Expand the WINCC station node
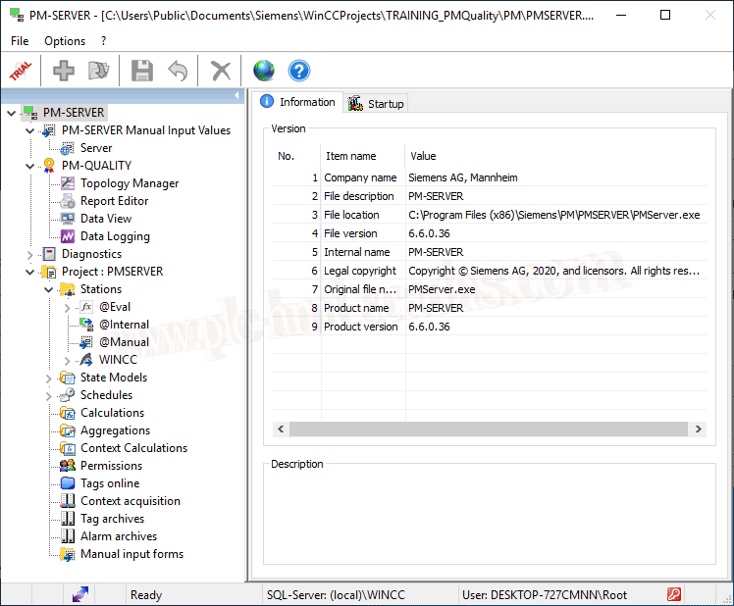 pyautogui.click(x=68, y=360)
